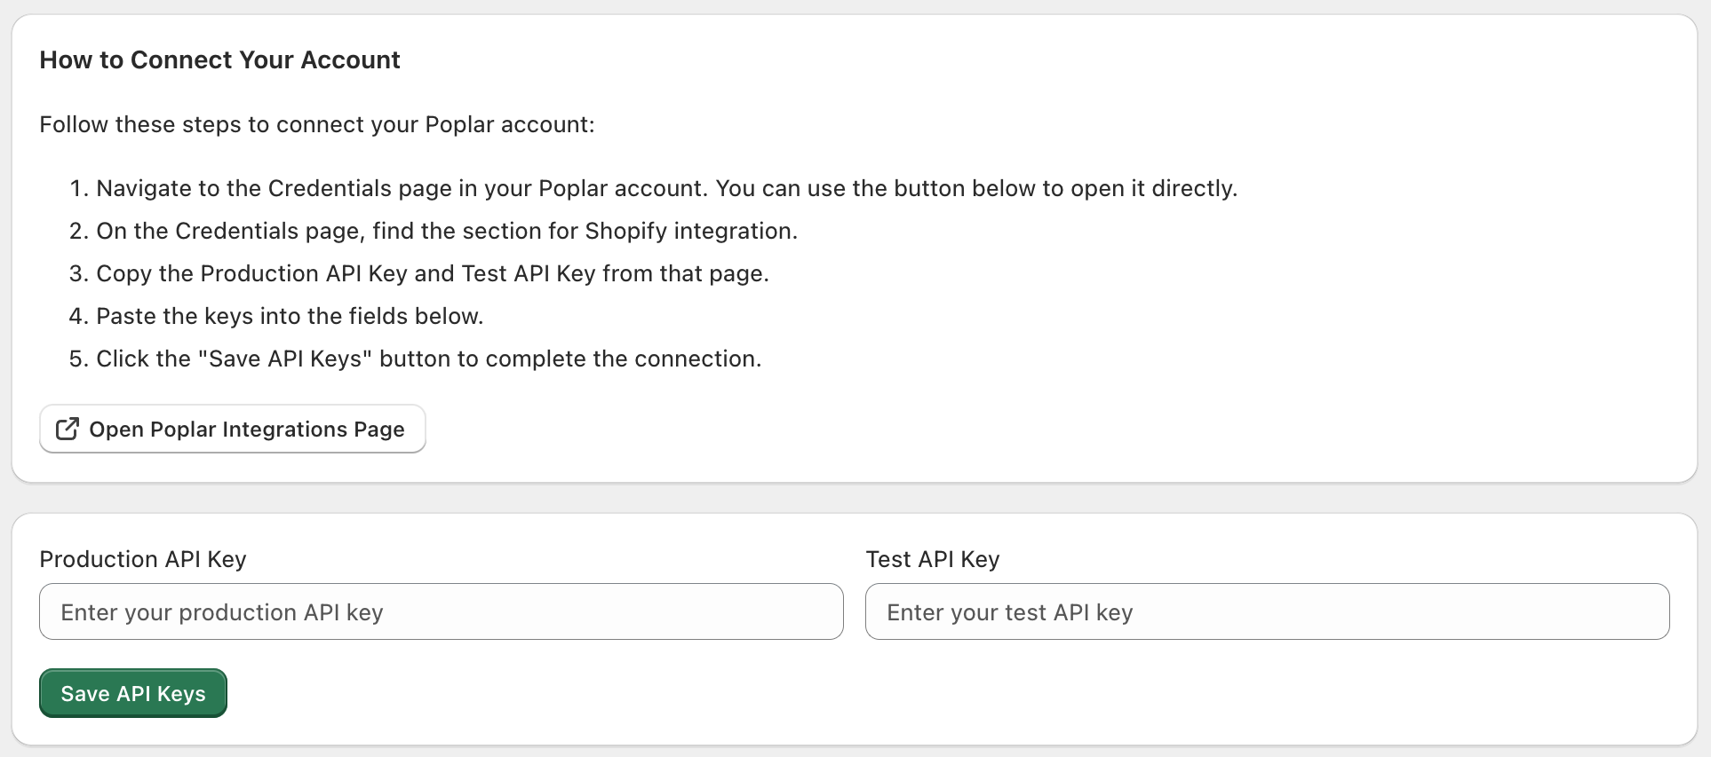Click step 4 'Paste the keys into the fields'
The width and height of the screenshot is (1711, 757).
point(290,316)
